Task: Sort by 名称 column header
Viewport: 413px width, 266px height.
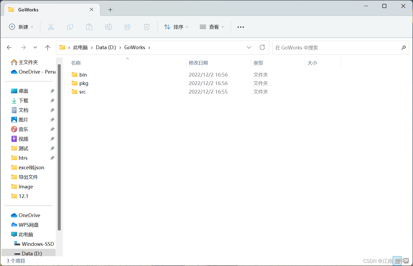Action: point(76,63)
